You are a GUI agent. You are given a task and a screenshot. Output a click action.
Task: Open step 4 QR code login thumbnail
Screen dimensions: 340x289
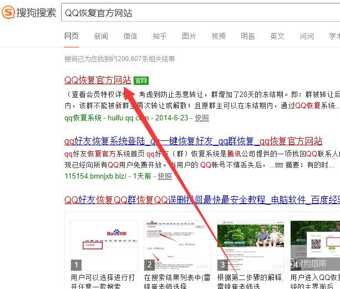(315, 246)
